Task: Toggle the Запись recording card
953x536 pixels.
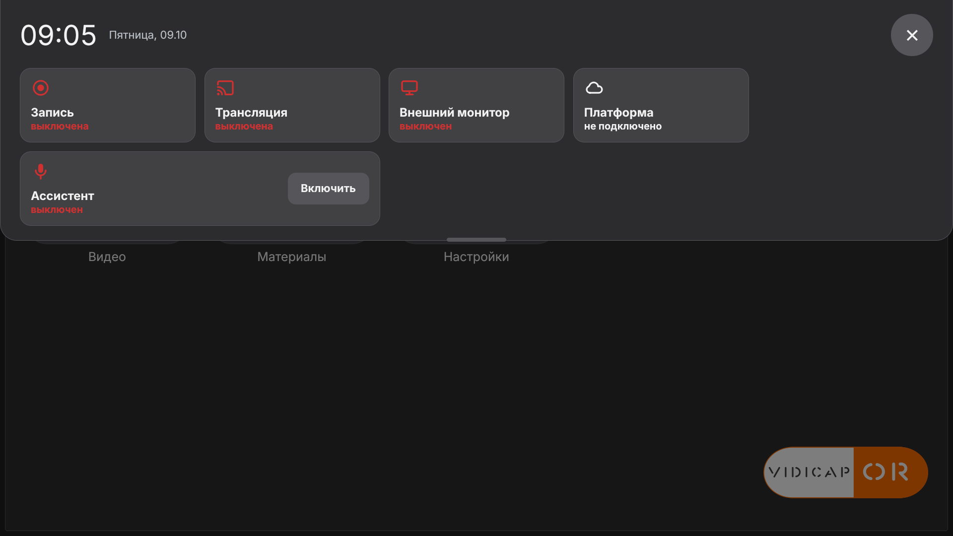Action: 108,105
